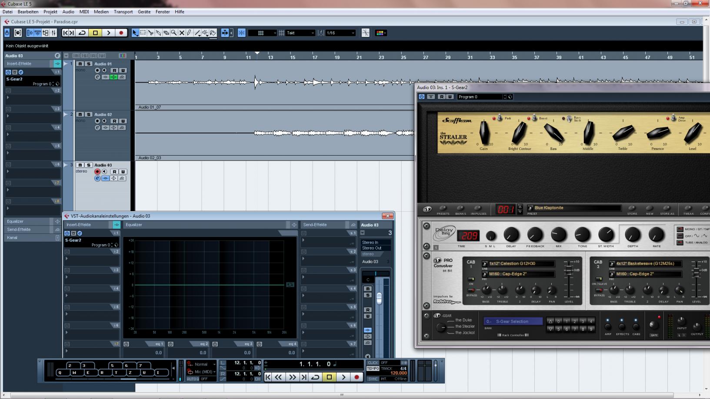Open the Datei menu
The width and height of the screenshot is (710, 399).
tap(7, 12)
